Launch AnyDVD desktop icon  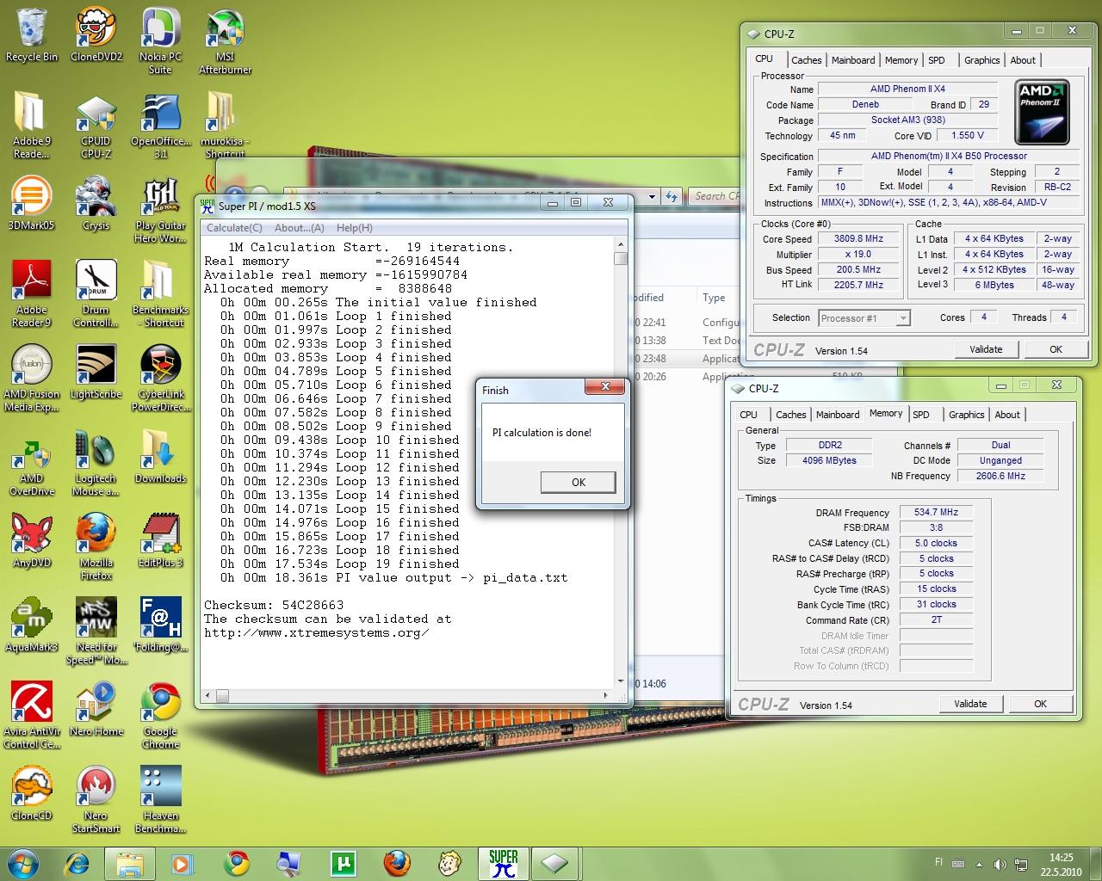[x=32, y=540]
